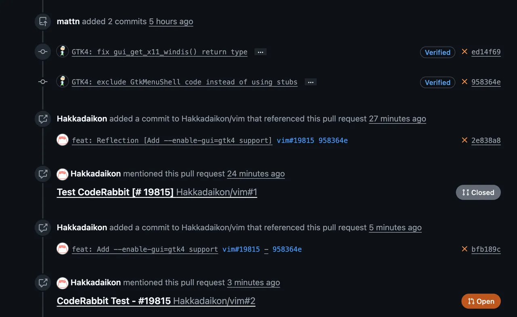
Task: Click the mattn username link
Action: pyautogui.click(x=68, y=21)
